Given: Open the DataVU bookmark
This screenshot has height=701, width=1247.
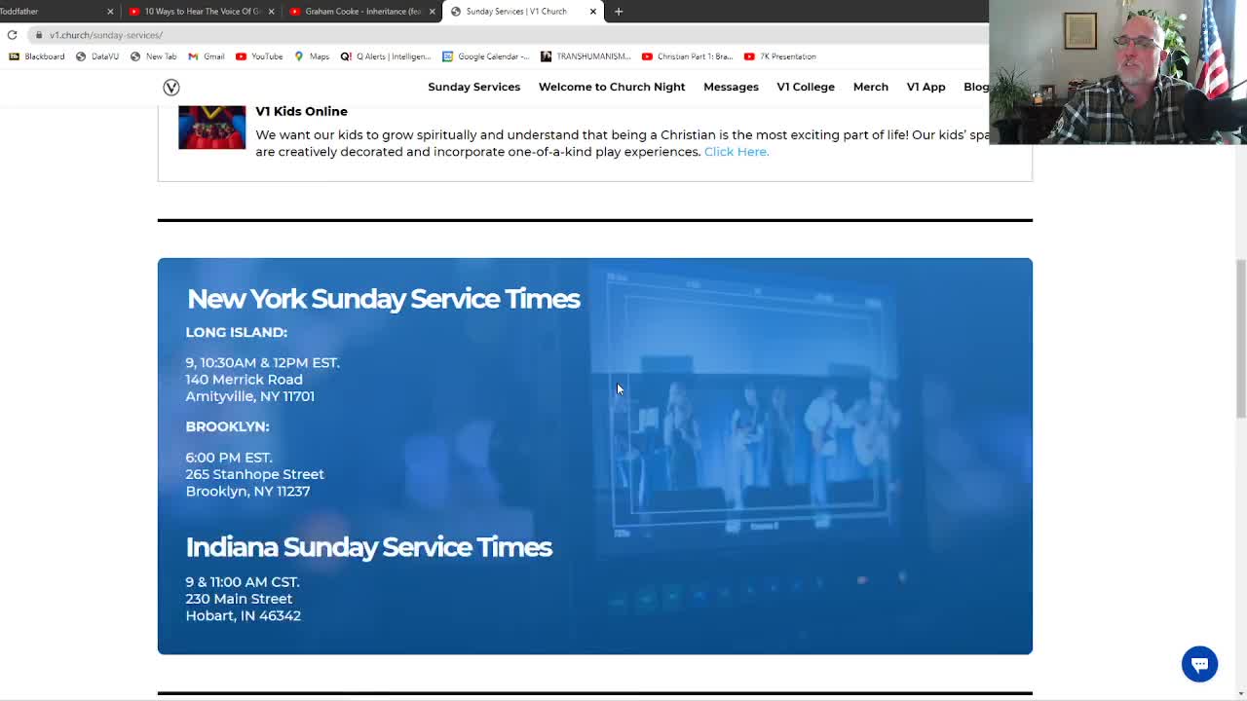Looking at the screenshot, I should 96,56.
